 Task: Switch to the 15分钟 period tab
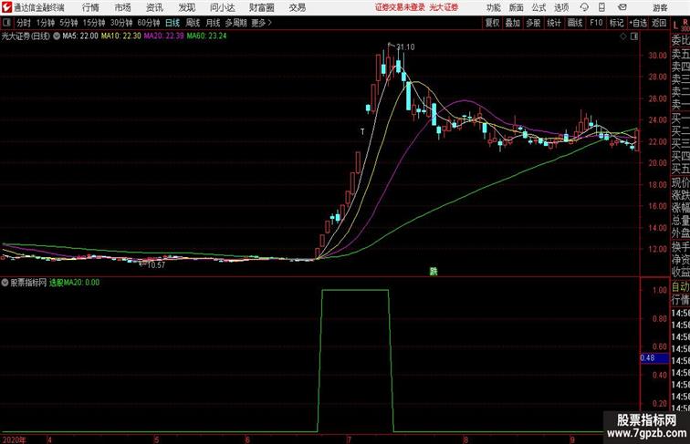click(x=94, y=23)
